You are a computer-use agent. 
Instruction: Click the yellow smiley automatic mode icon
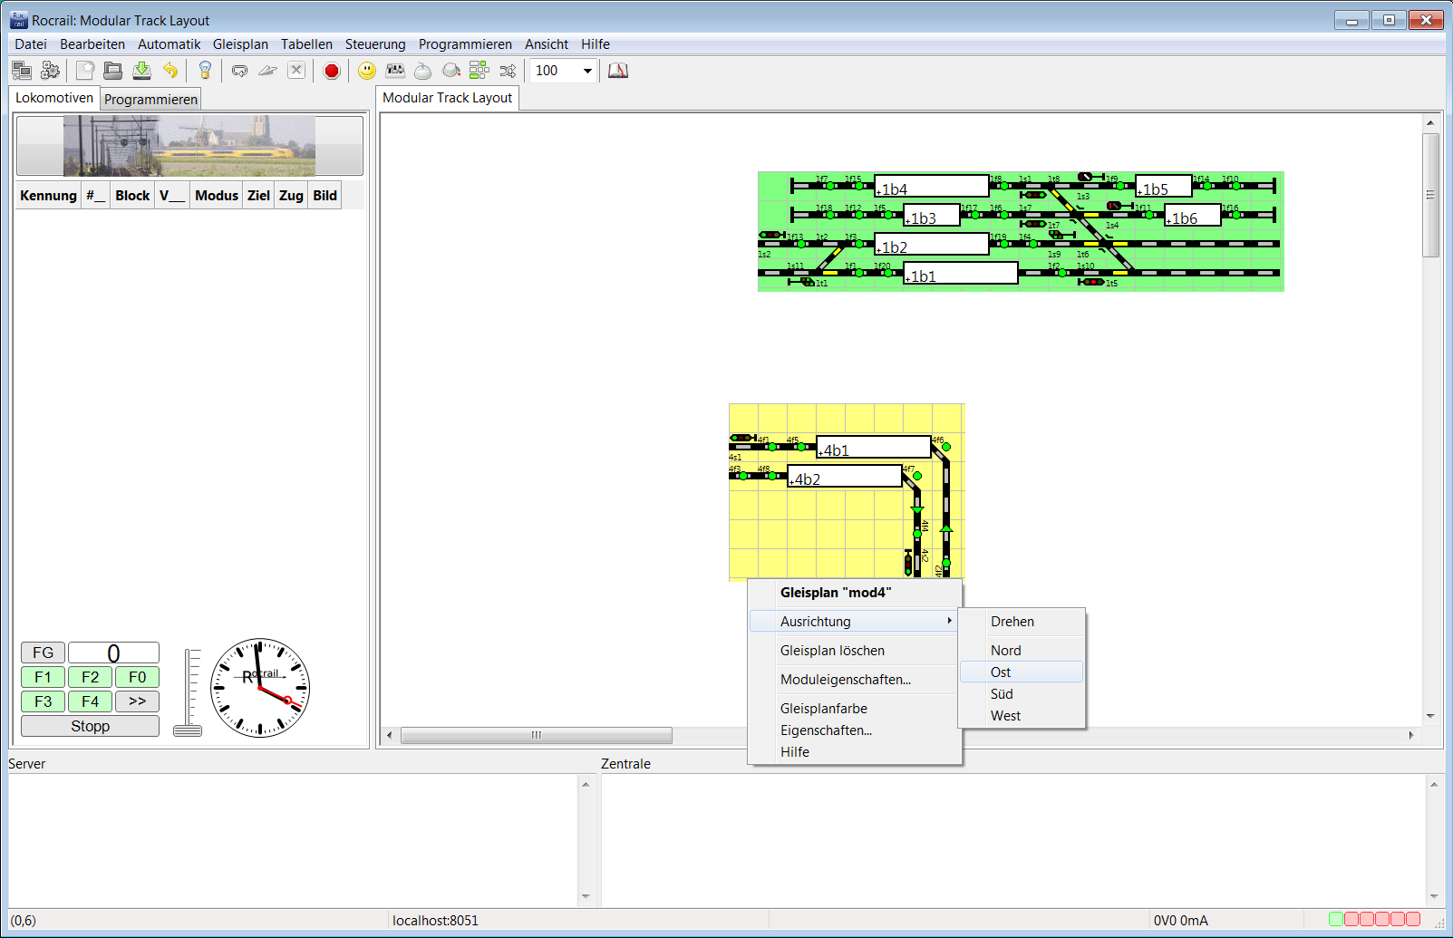pos(367,71)
